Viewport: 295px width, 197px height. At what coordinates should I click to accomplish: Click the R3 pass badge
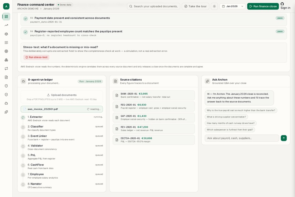280,18
